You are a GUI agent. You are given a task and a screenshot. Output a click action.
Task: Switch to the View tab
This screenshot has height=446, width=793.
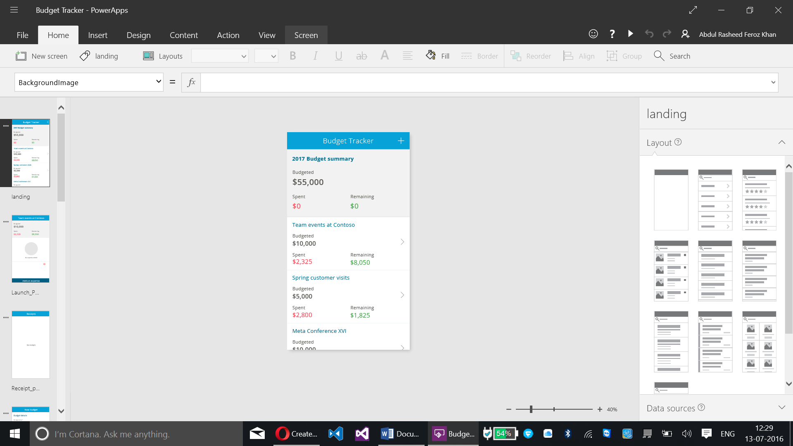pyautogui.click(x=267, y=35)
